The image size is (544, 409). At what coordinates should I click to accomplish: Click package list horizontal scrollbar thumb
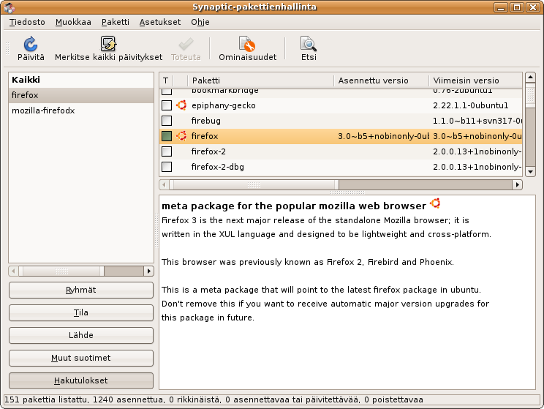254,184
